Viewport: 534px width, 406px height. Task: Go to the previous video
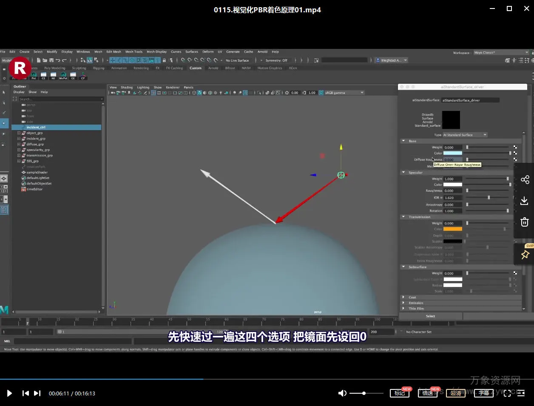(26, 393)
